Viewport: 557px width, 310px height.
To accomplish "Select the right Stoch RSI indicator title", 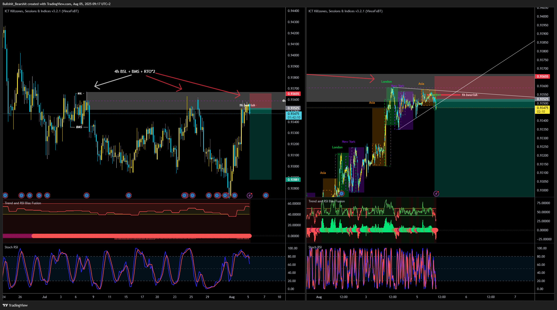I will (315, 247).
